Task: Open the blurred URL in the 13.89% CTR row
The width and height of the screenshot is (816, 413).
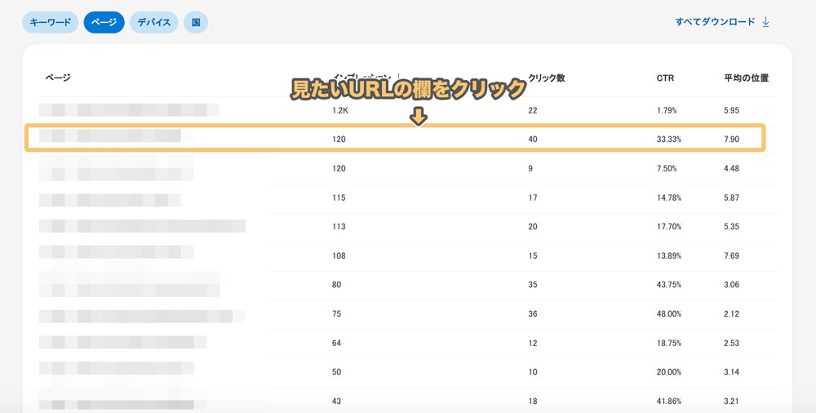Action: (117, 255)
